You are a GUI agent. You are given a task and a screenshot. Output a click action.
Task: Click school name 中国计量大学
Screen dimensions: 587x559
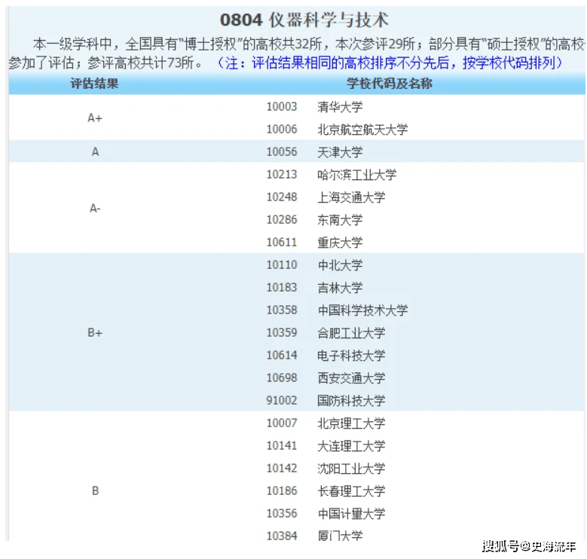[x=351, y=513]
